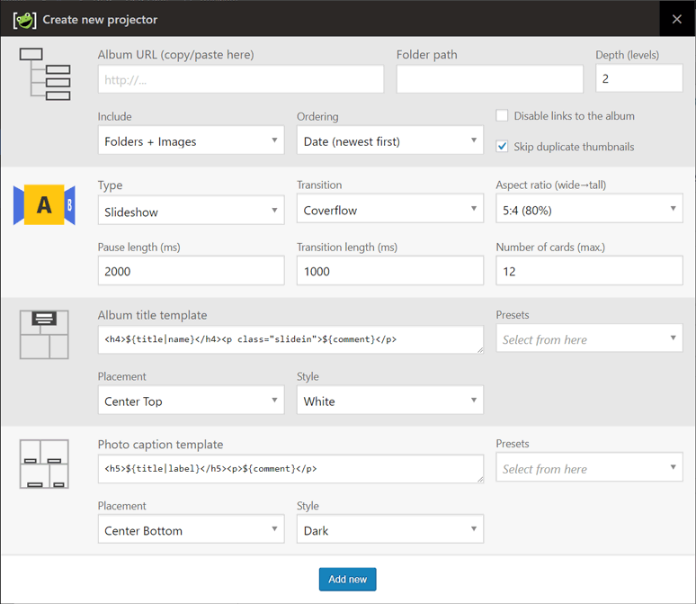Enable Disable links to the album checkbox
The image size is (696, 604).
503,116
